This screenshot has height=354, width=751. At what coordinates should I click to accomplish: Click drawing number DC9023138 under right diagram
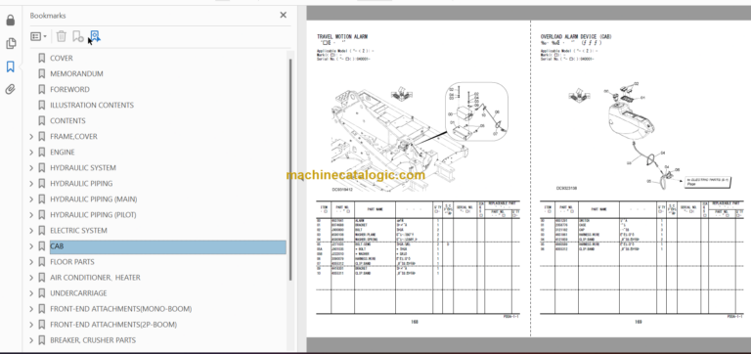pyautogui.click(x=566, y=189)
